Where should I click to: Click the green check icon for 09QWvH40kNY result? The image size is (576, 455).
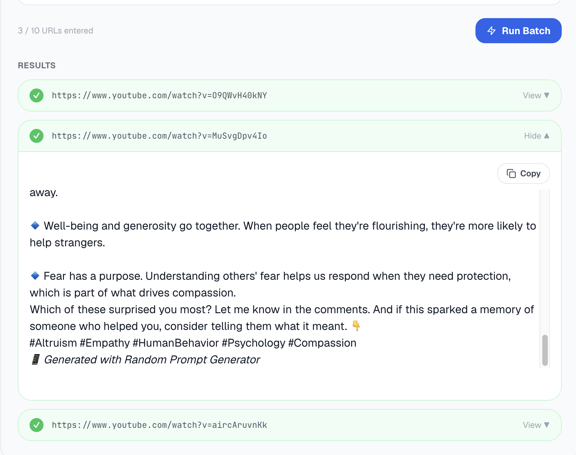click(37, 95)
